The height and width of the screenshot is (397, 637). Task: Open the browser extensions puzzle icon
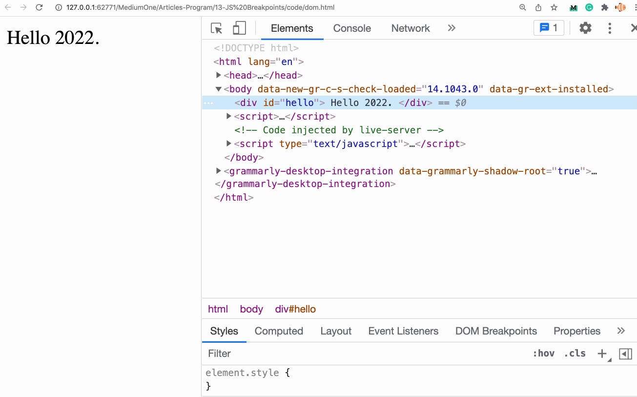(605, 7)
